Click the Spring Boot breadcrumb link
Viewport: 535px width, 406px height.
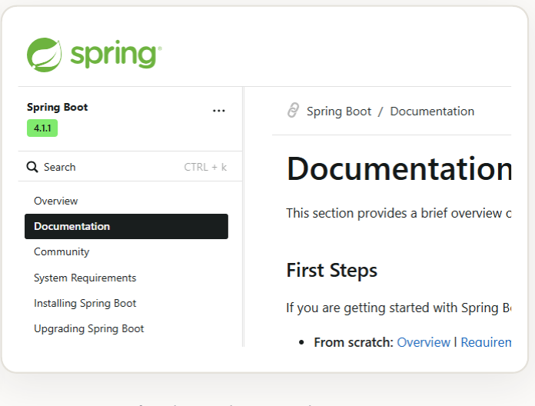point(339,111)
